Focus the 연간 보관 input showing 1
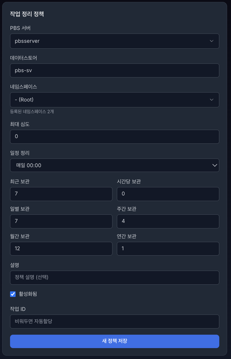 tap(168, 249)
